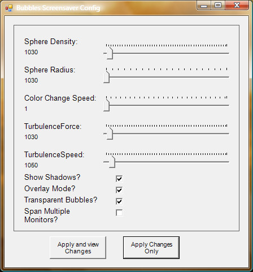Toggle the Show Shadows checkbox
This screenshot has height=272, width=253.
119,179
